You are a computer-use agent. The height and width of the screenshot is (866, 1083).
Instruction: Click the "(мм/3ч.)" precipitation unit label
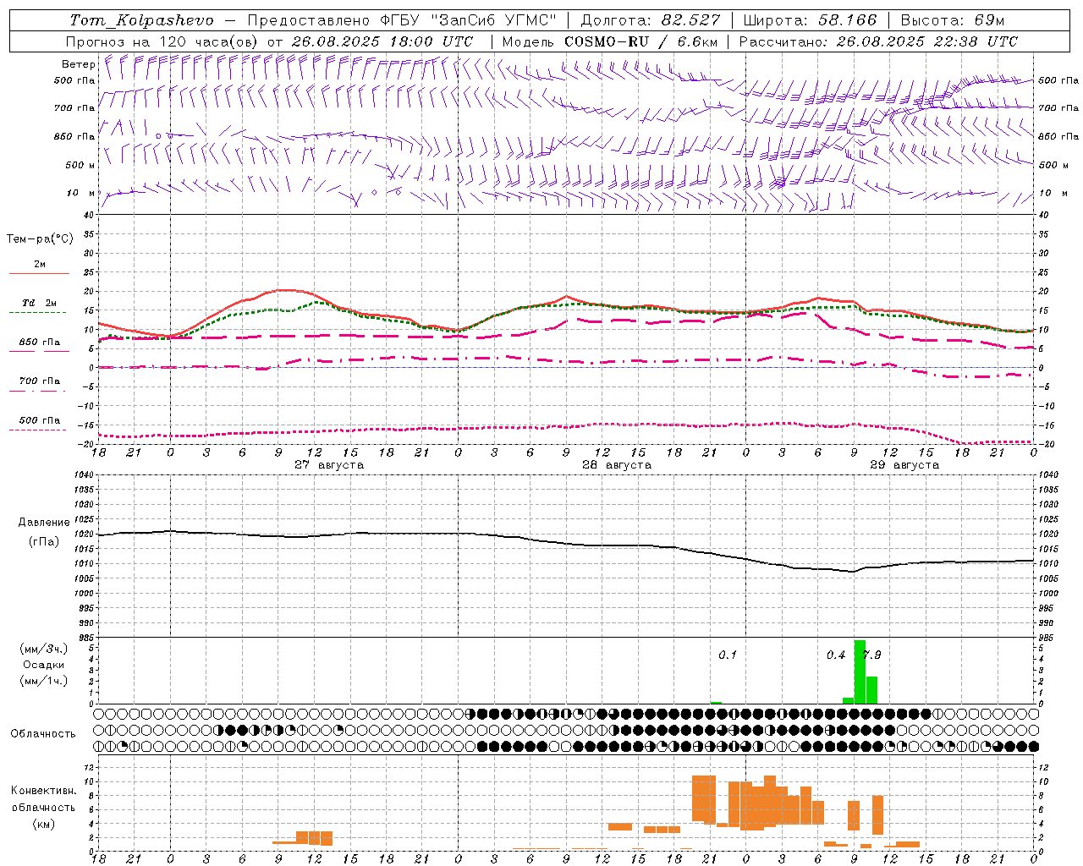point(43,649)
